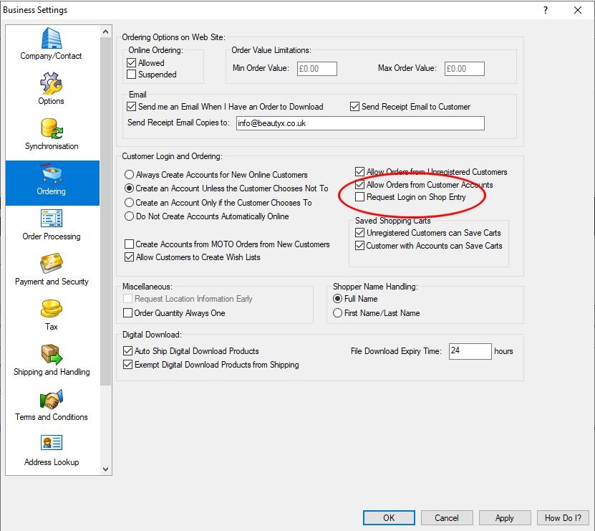Image resolution: width=595 pixels, height=531 pixels.
Task: Click the File Download Expiry Time field
Action: point(470,351)
